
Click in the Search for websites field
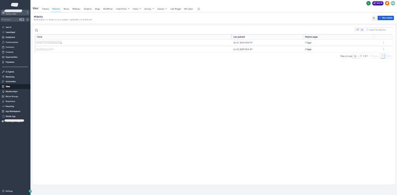(x=379, y=30)
